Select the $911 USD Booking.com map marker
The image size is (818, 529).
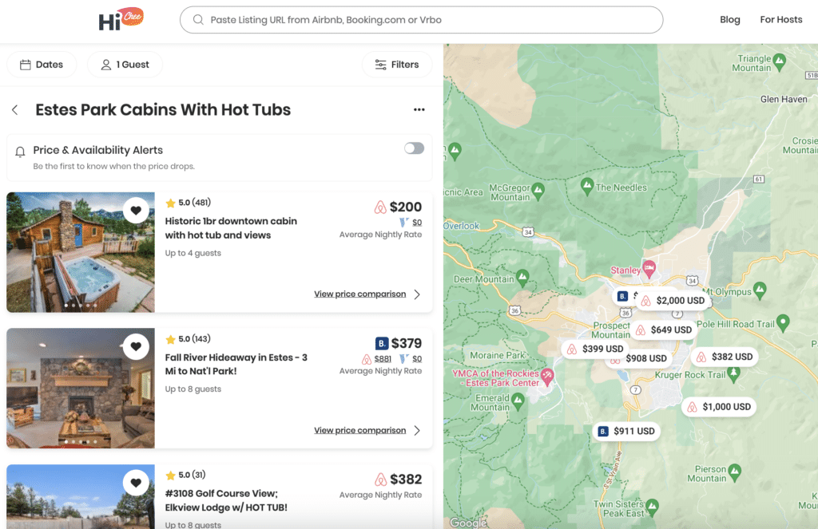625,431
